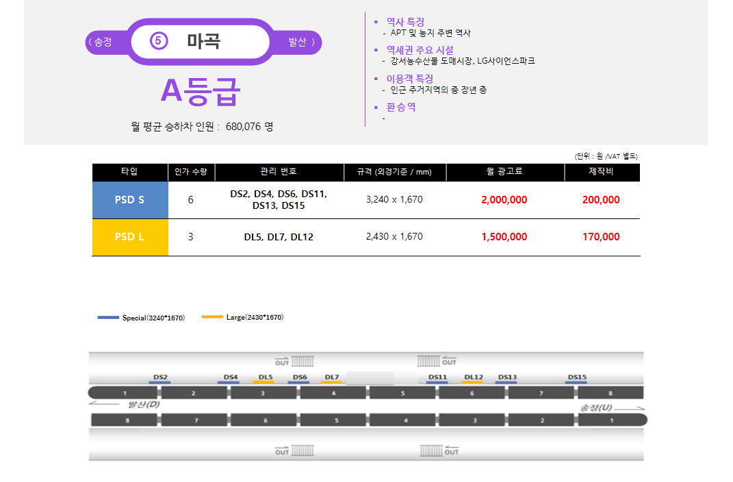Select the yellow PSD L type cell
Viewport: 733px width, 482px height.
tap(130, 237)
